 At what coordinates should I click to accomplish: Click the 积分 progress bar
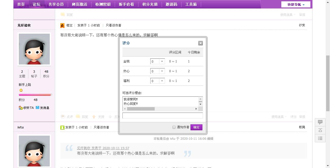click(x=35, y=95)
